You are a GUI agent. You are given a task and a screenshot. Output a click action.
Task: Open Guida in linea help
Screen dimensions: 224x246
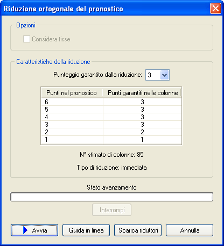(86, 230)
